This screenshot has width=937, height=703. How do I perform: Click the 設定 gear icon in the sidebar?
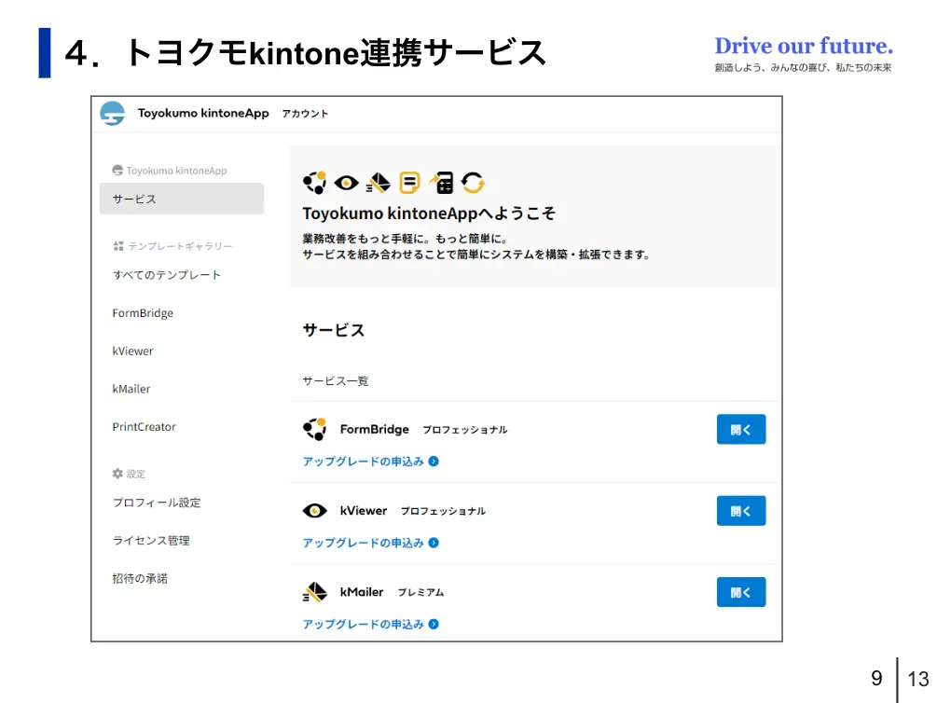117,474
